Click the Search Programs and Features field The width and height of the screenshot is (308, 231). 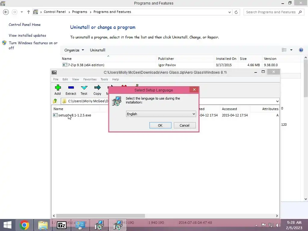(x=271, y=12)
